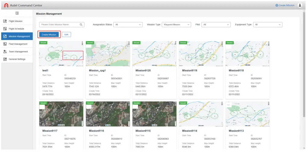Focus the mission name search field

(60, 25)
